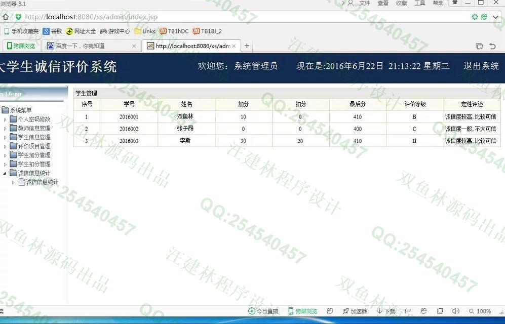This screenshot has height=324, width=505.
Task: Open the TB18J_2 bookmark
Action: pos(207,31)
